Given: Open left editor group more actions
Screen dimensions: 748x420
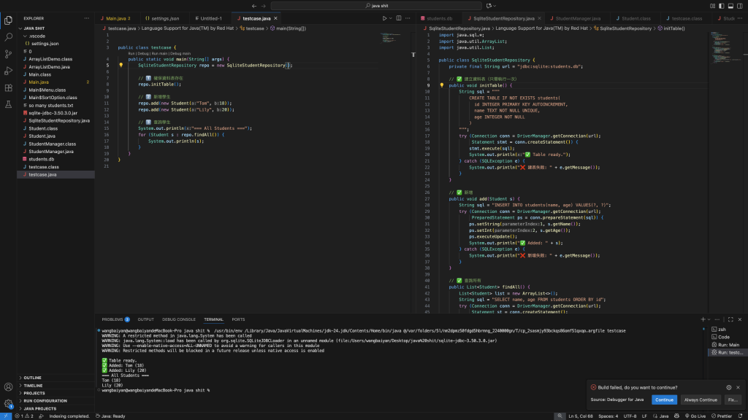Looking at the screenshot, I should [x=408, y=18].
